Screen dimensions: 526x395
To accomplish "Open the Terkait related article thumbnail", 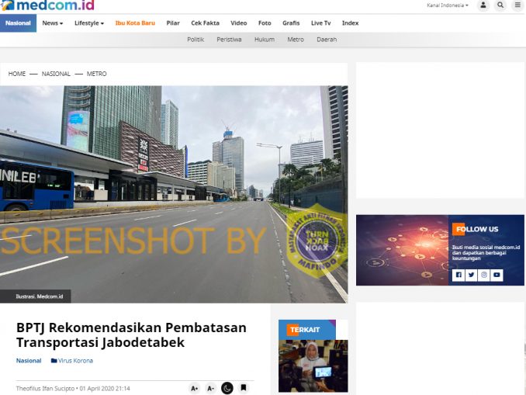I will (313, 366).
